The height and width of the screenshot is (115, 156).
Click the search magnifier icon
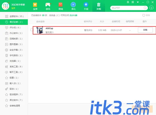click(145, 8)
